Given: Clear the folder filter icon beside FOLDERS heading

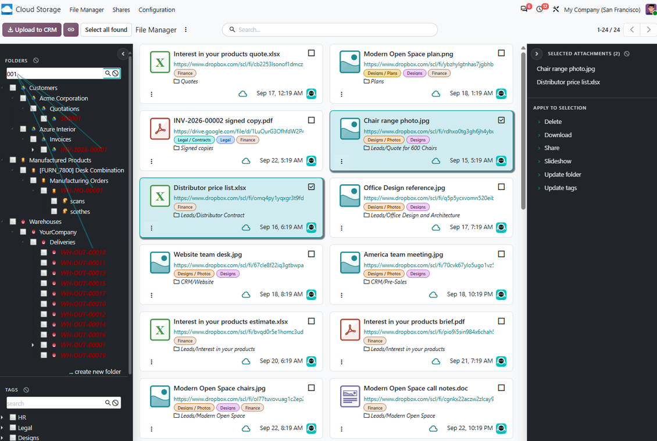Looking at the screenshot, I should (36, 60).
